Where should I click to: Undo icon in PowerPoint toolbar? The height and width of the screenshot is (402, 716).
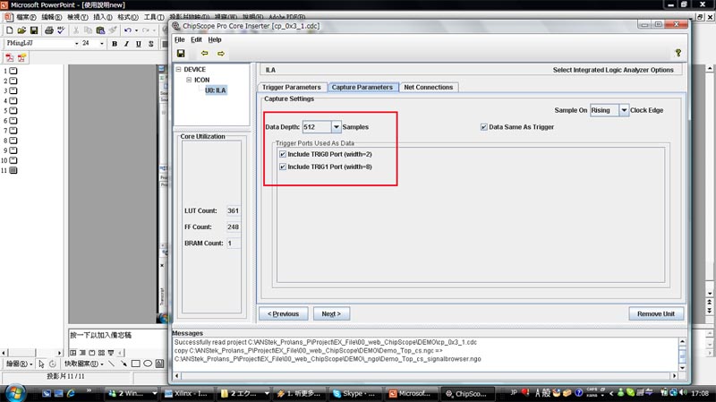[127, 30]
